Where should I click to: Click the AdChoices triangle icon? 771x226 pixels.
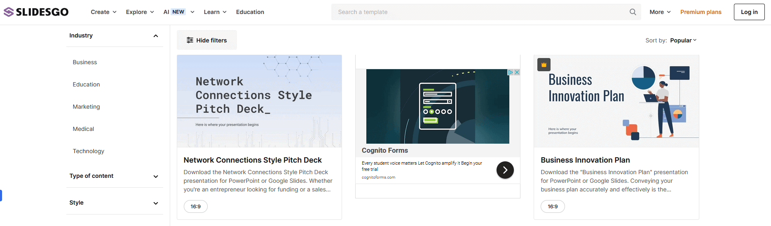[x=511, y=72]
